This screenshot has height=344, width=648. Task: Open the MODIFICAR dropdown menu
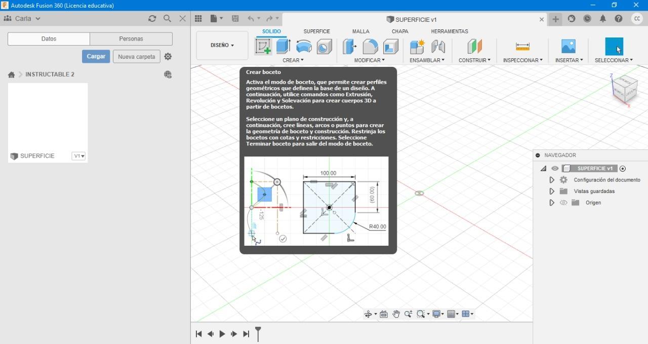tap(370, 60)
